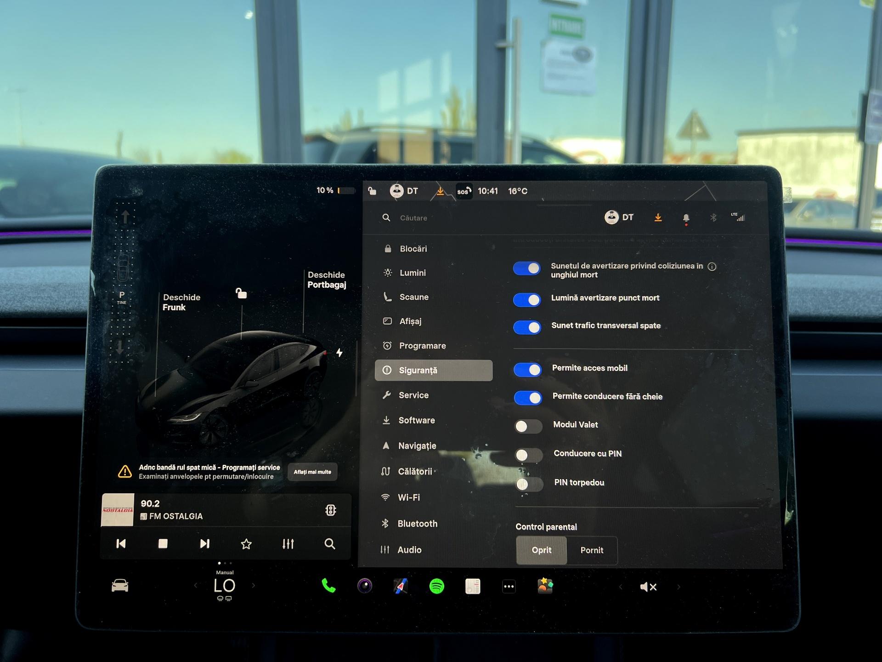Open Bluetooth status from the top bar

[713, 217]
